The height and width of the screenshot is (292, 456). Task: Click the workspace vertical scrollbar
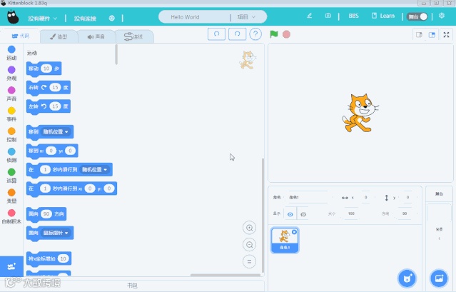point(263,215)
